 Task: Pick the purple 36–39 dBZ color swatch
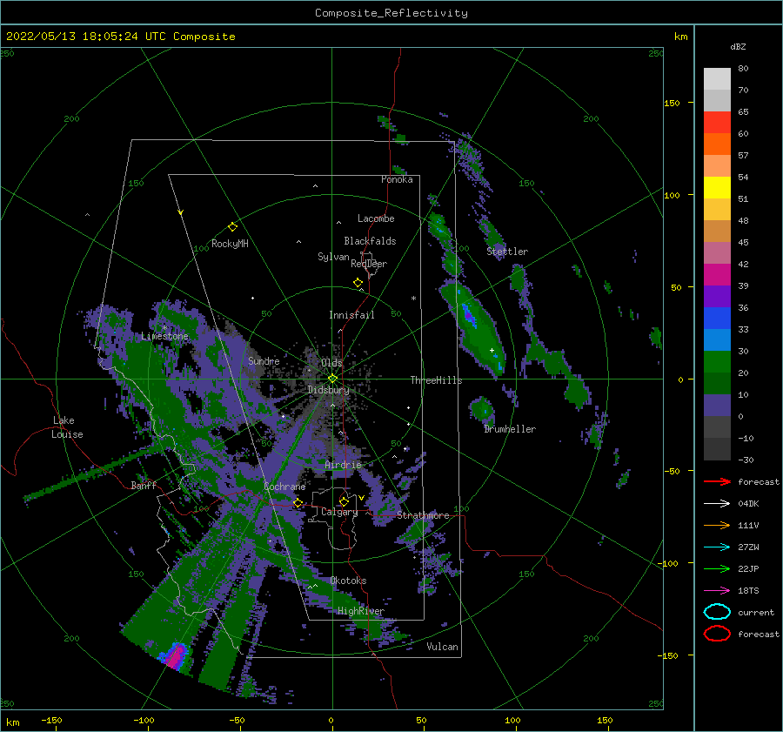(x=717, y=296)
